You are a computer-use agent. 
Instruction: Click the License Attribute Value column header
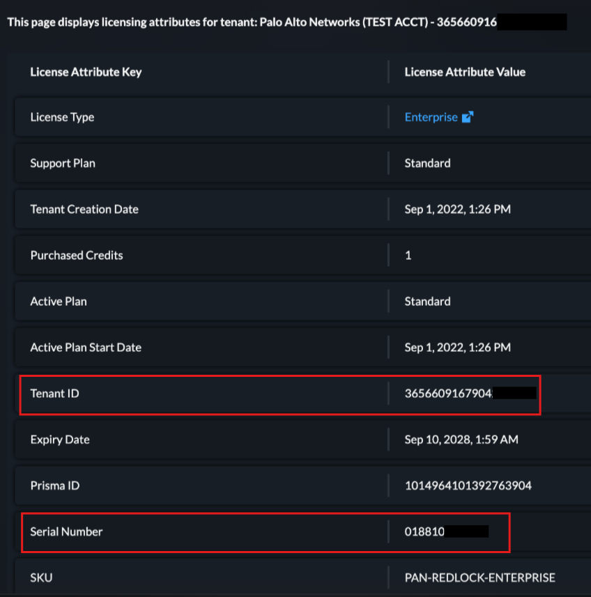[465, 72]
